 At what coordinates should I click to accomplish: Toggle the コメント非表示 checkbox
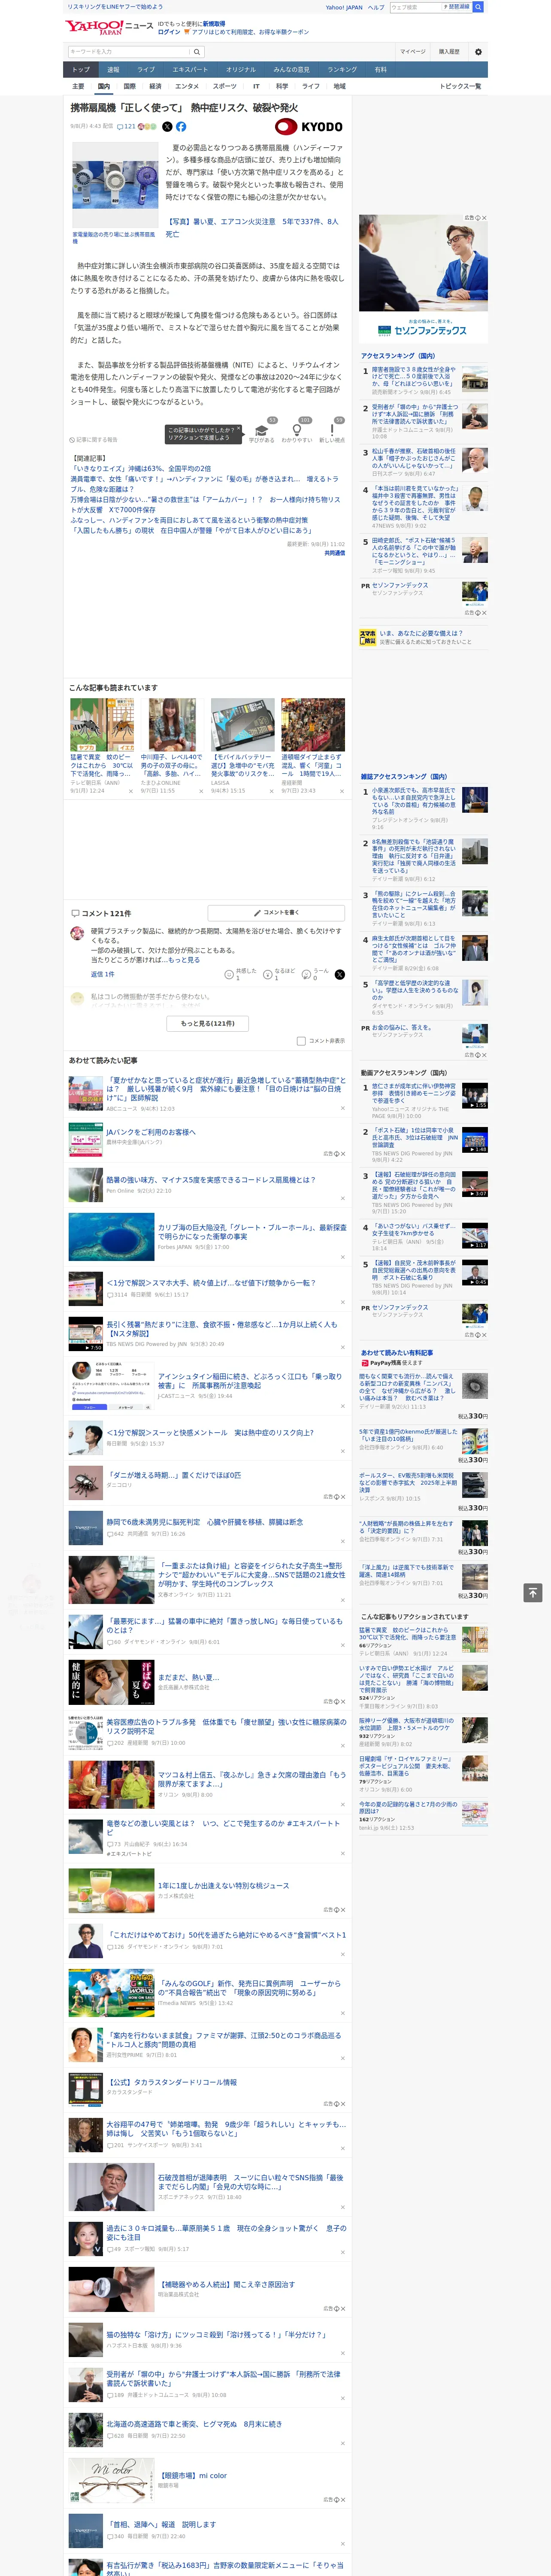pos(301,1041)
